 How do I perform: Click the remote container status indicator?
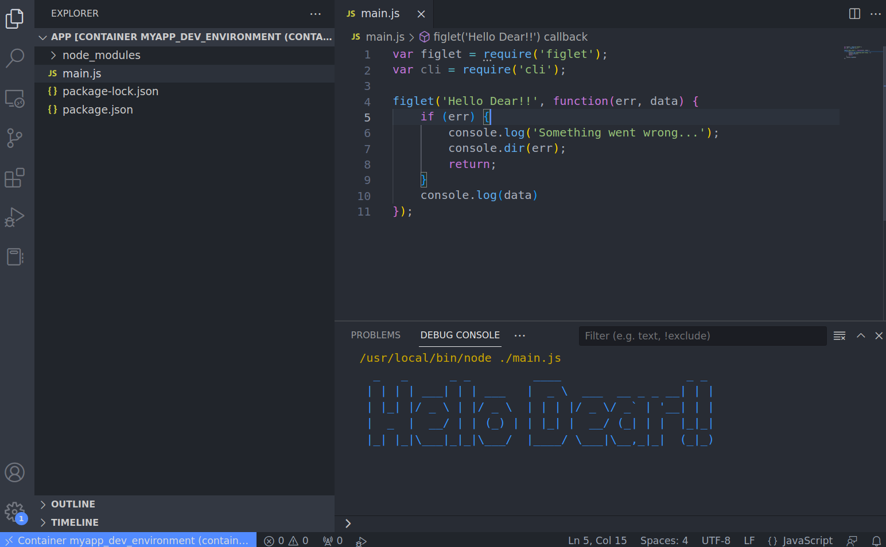[128, 540]
